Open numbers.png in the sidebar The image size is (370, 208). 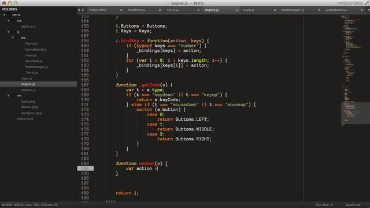tap(31, 113)
